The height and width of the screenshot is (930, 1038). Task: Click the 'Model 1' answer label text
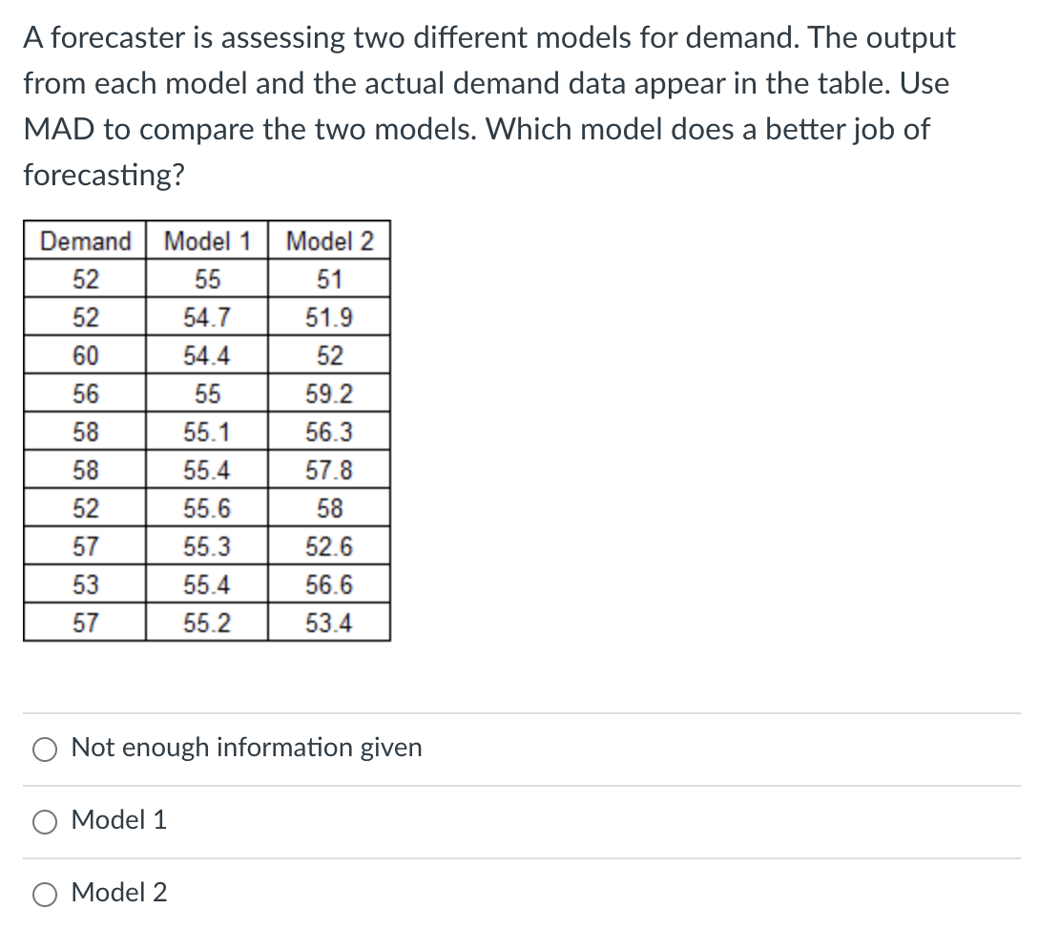pyautogui.click(x=119, y=821)
